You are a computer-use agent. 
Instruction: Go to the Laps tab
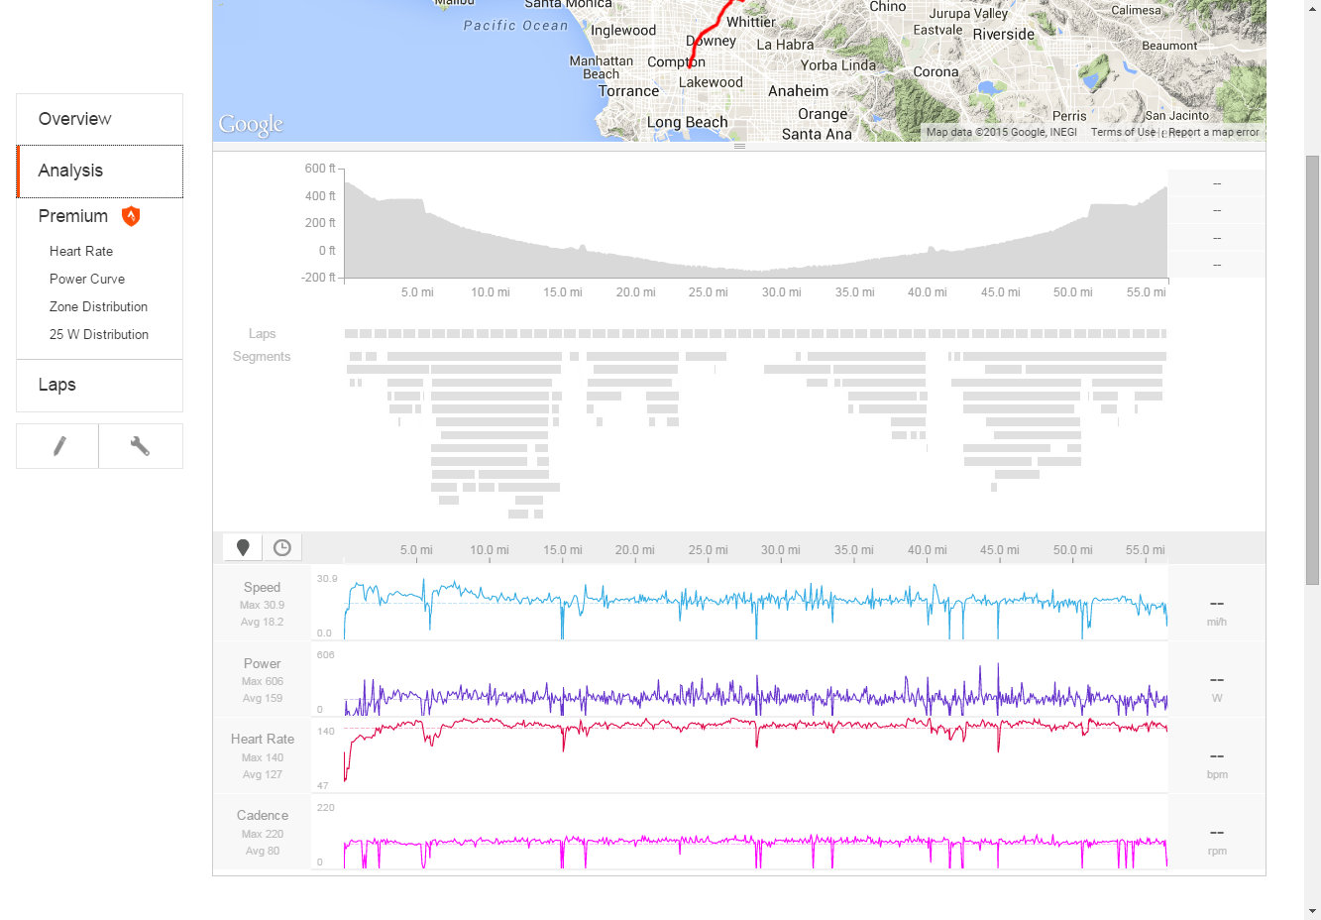[x=57, y=385]
